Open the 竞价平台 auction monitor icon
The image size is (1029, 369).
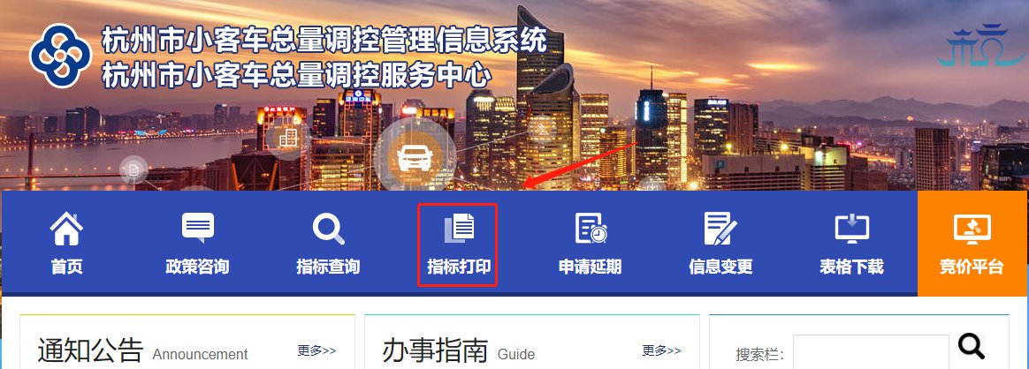pyautogui.click(x=972, y=229)
